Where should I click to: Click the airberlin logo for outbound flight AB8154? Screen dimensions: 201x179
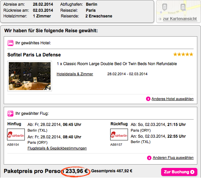pos(16,134)
